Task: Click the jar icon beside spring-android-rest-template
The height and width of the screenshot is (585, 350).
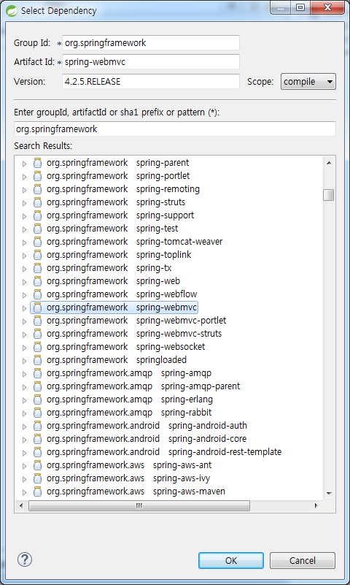Action: [x=37, y=452]
